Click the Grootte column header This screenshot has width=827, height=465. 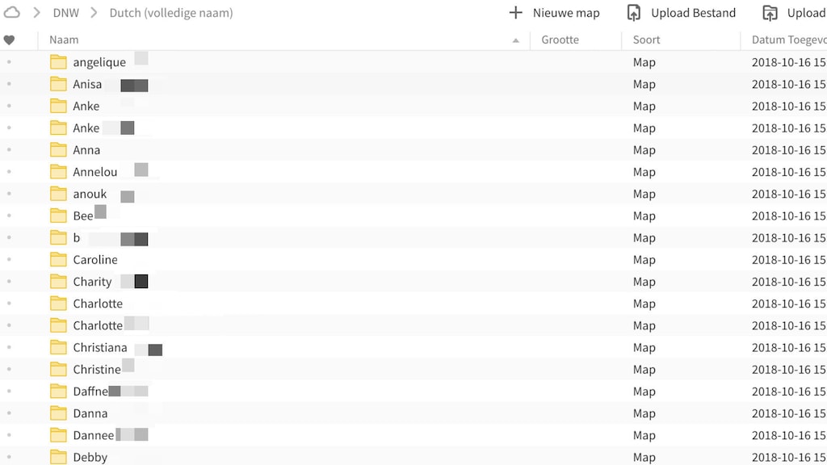click(x=560, y=39)
